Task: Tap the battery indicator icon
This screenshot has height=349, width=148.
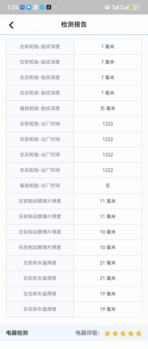Action: 135,7
